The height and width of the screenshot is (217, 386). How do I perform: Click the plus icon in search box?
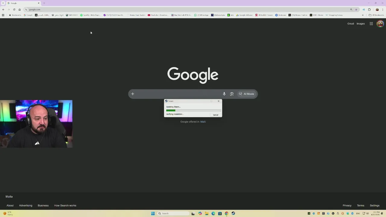tap(133, 94)
